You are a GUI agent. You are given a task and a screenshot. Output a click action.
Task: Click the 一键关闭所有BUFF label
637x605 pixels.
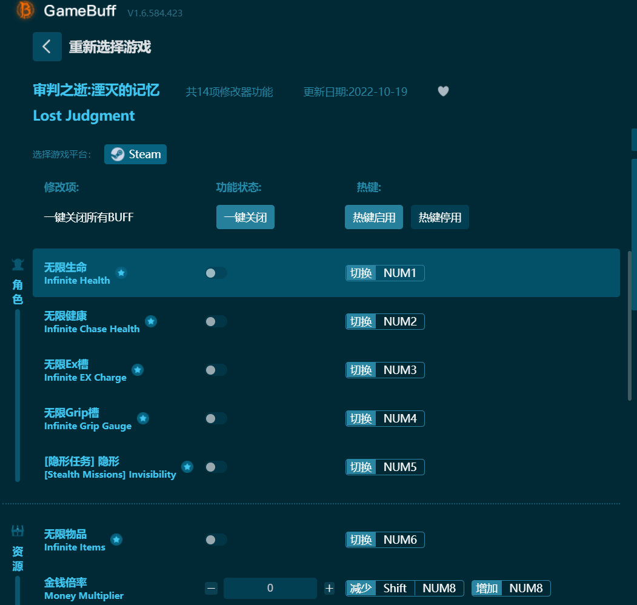point(88,218)
